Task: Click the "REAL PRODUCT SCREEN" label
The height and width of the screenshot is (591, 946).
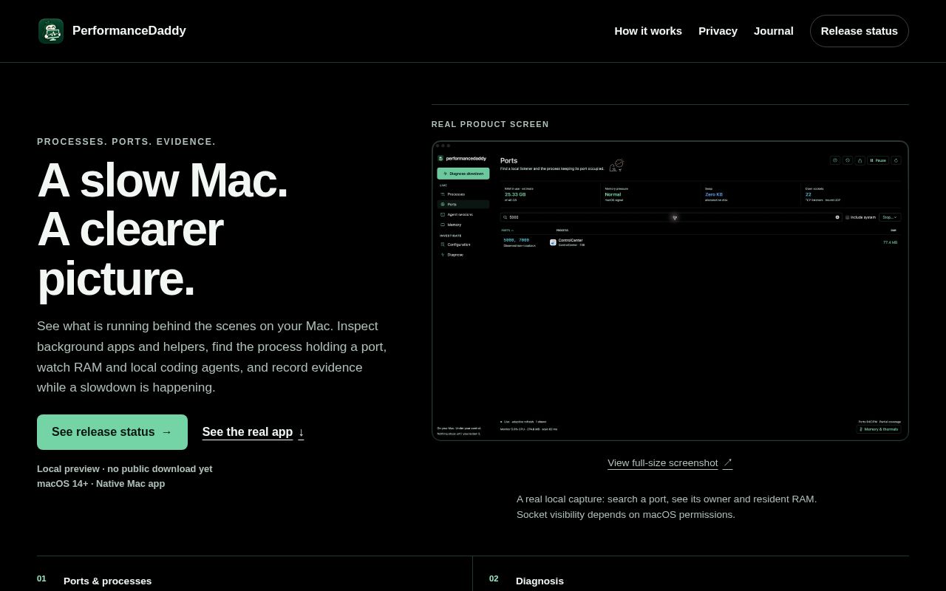Action: (490, 124)
